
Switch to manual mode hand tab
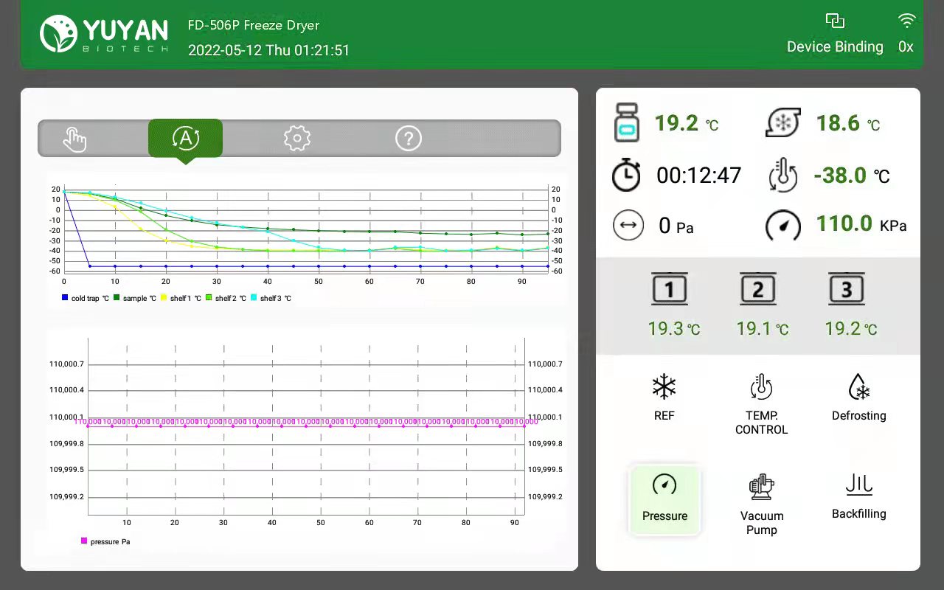[74, 139]
